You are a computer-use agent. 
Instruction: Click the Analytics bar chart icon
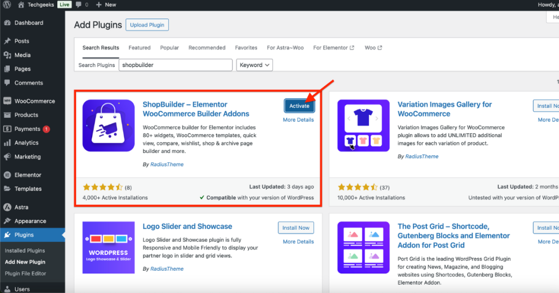[7, 143]
